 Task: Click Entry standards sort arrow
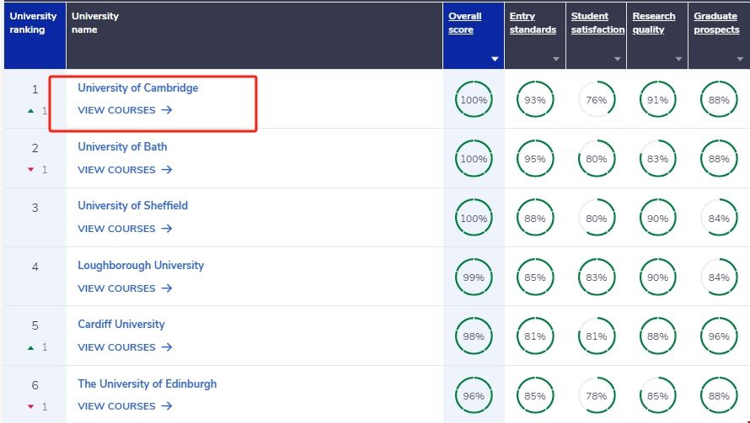click(x=556, y=60)
